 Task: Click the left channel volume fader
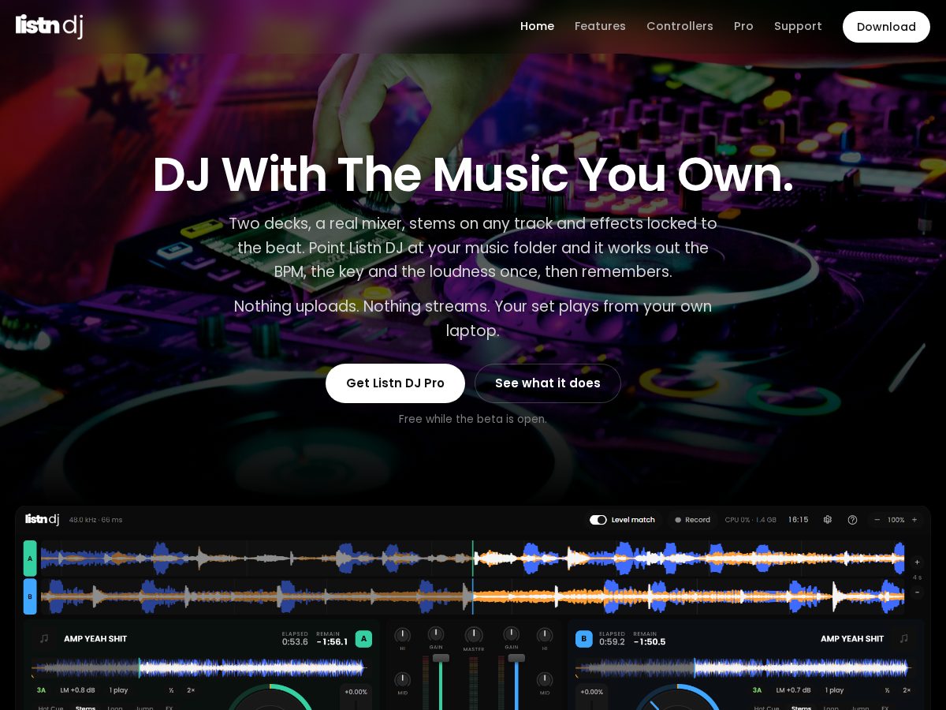click(x=441, y=658)
